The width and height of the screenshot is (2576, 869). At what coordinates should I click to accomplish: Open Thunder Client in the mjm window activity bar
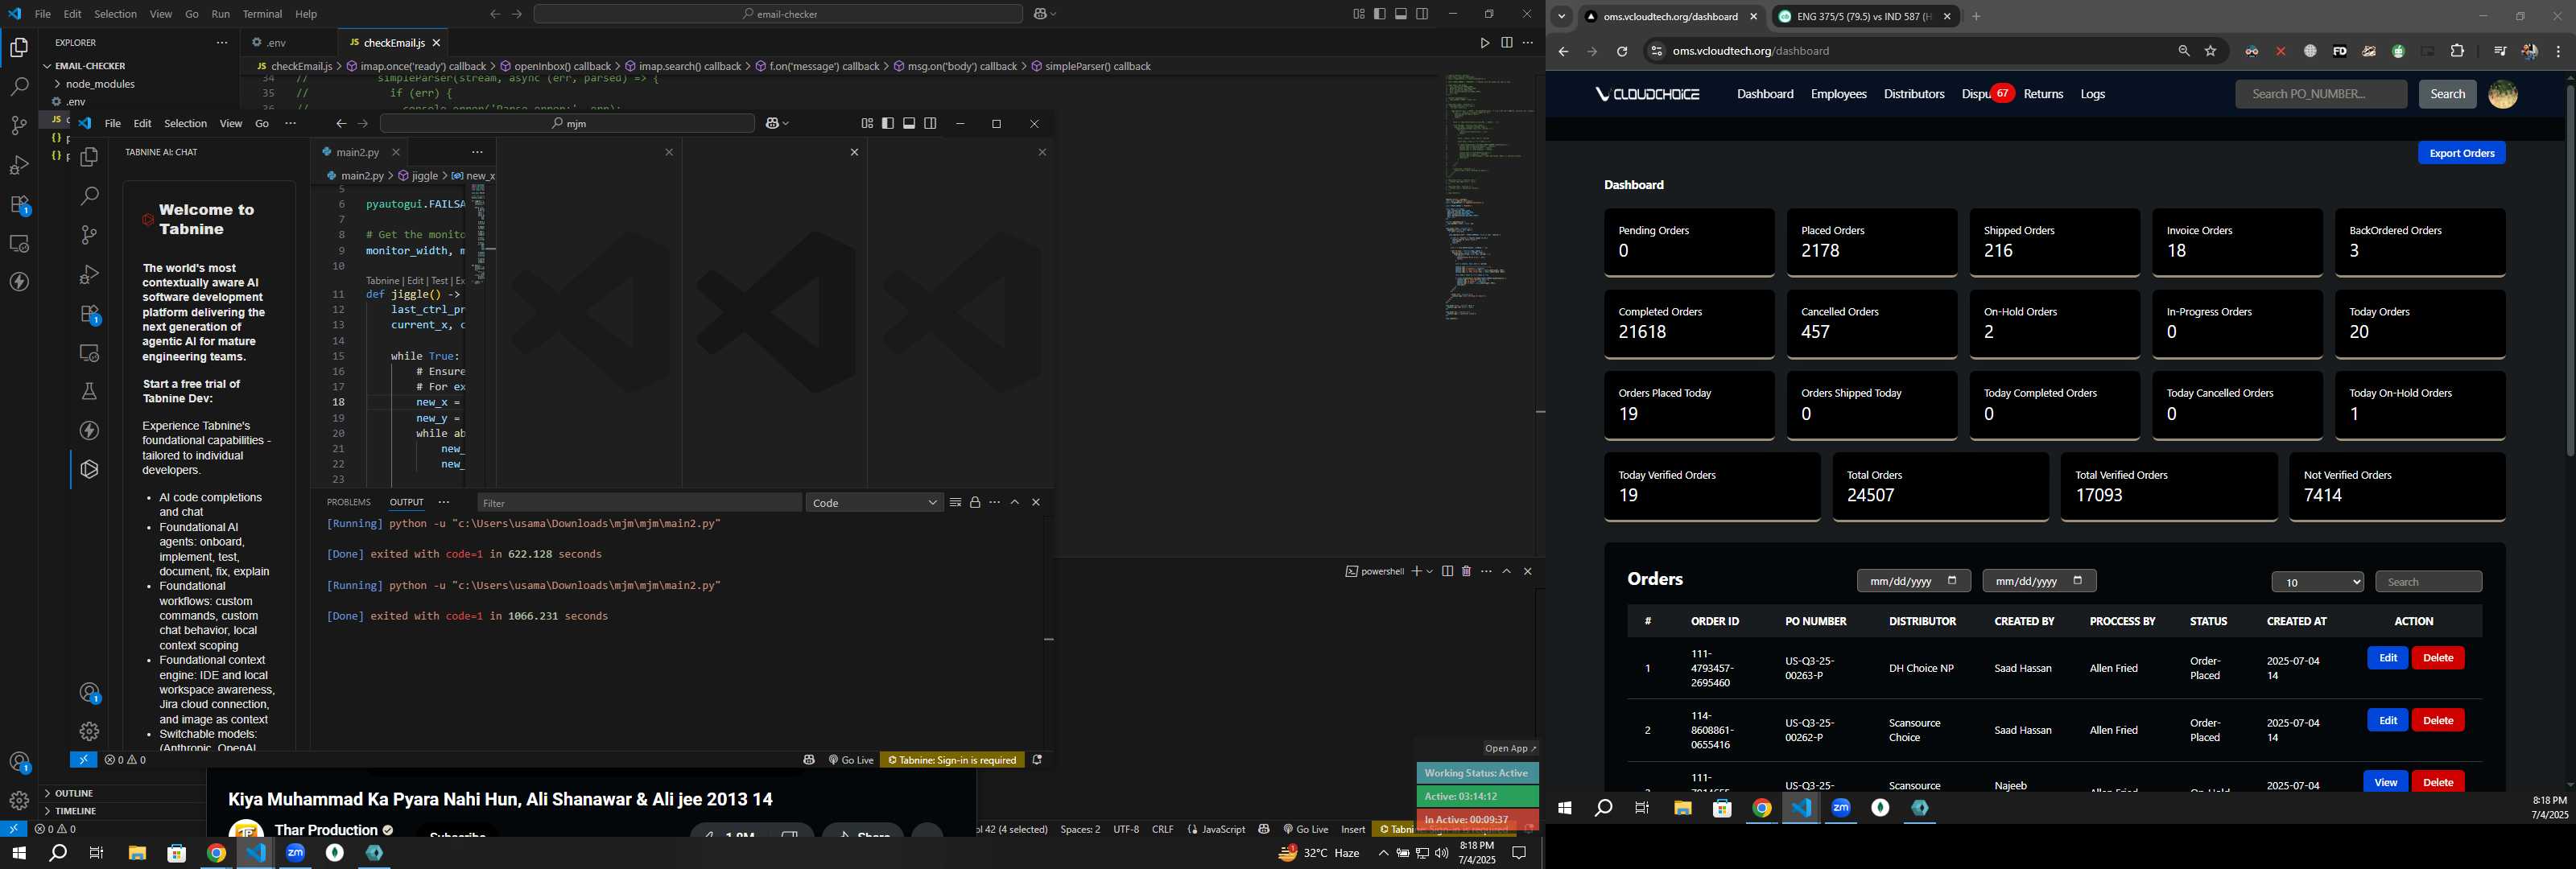click(89, 431)
